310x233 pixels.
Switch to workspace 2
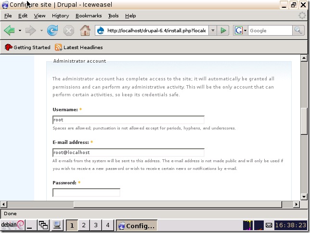(84, 225)
